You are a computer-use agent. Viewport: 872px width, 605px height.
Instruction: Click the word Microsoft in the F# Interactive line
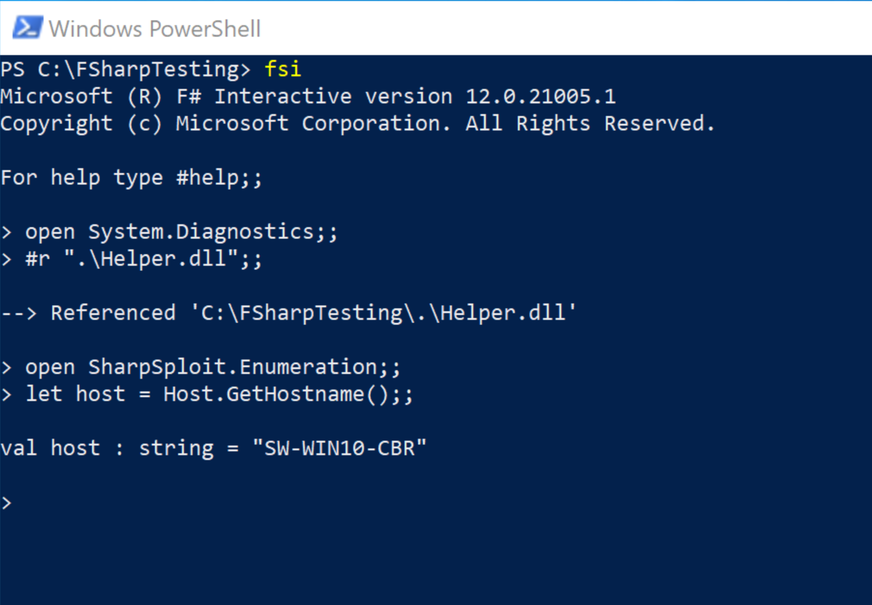pos(56,96)
